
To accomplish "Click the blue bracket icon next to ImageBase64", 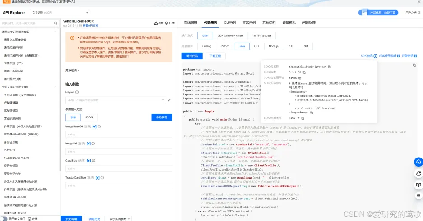I will click(x=94, y=126).
